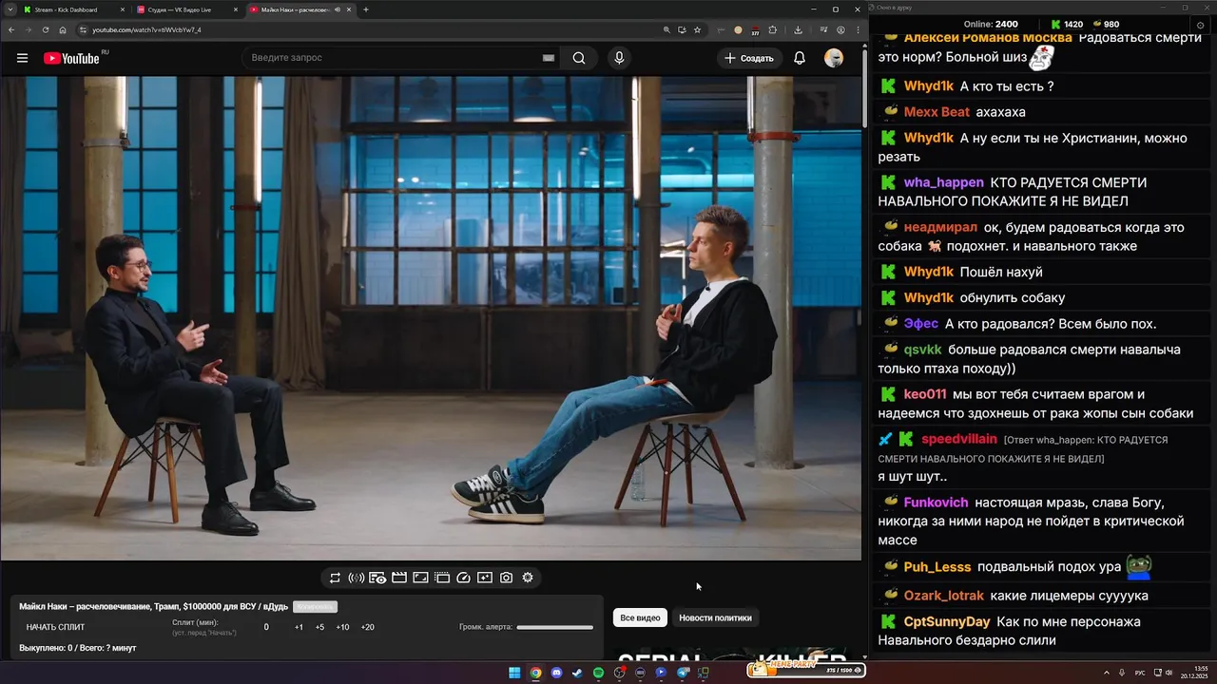Select the Майкл Наки YouTube browser tab
Image resolution: width=1217 pixels, height=684 pixels.
[299, 9]
